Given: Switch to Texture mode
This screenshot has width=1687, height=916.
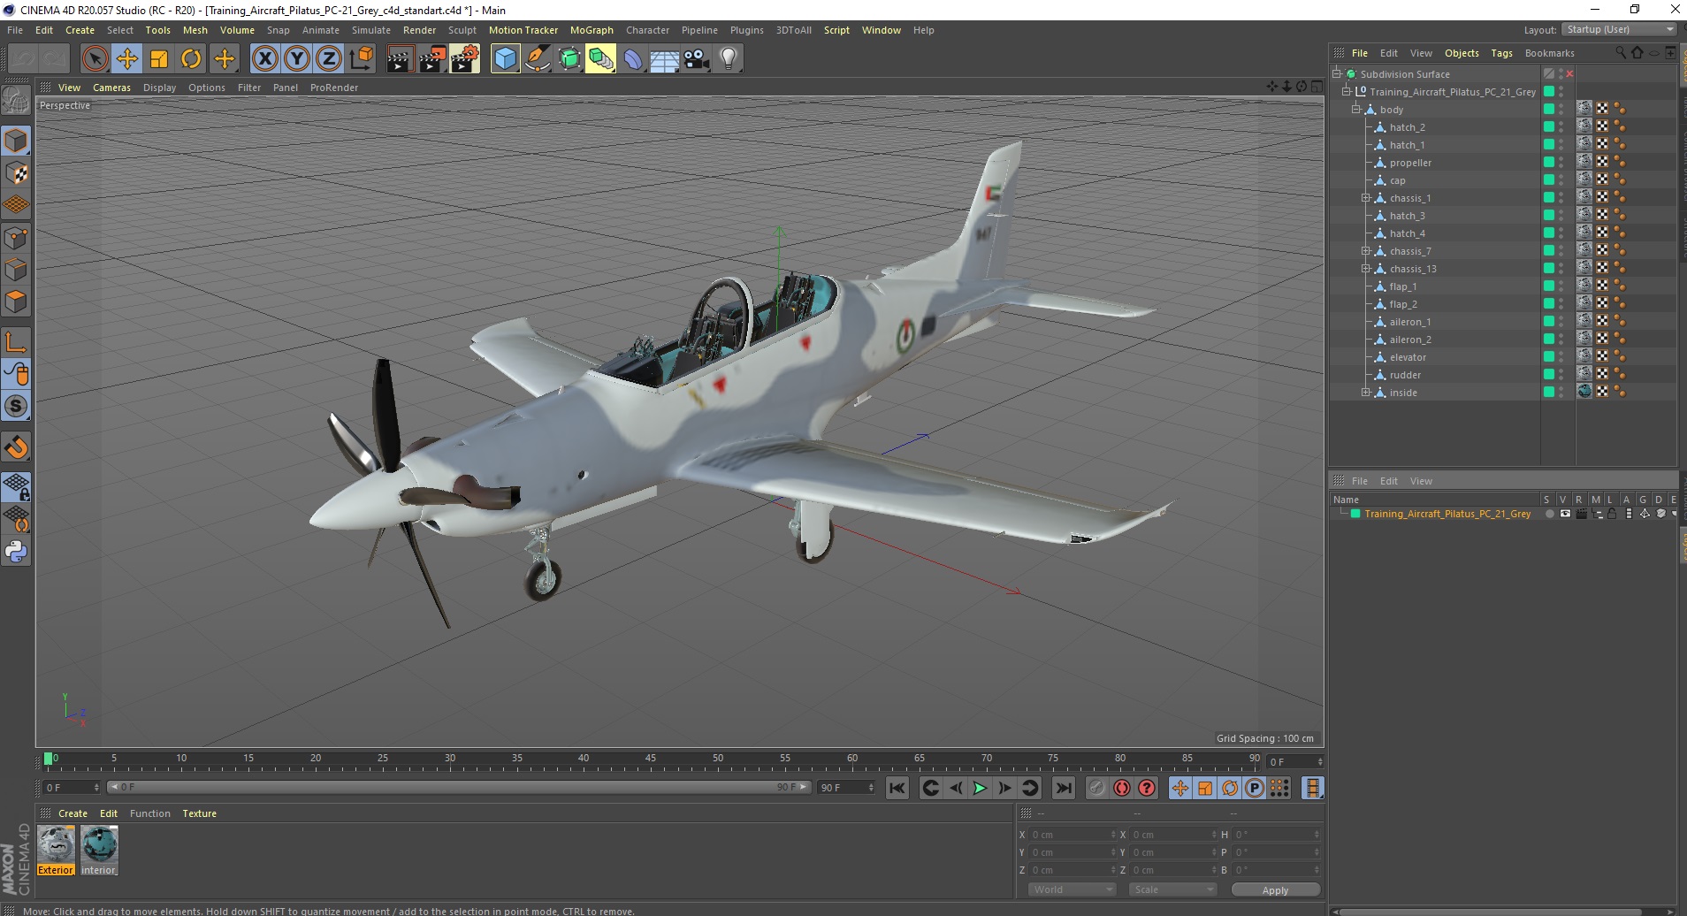Looking at the screenshot, I should (x=16, y=173).
